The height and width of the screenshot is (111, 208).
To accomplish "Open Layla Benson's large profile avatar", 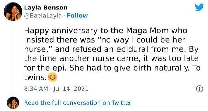I will [x=13, y=12].
